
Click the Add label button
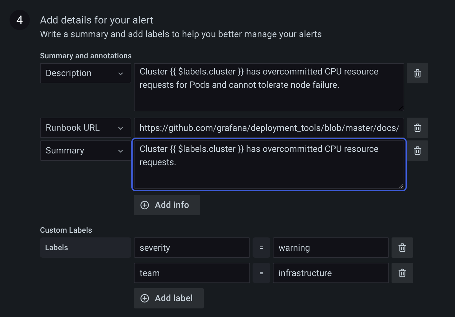(168, 298)
